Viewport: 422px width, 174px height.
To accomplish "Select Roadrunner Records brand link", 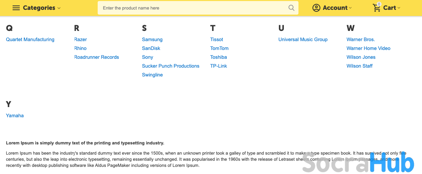I will coord(97,57).
